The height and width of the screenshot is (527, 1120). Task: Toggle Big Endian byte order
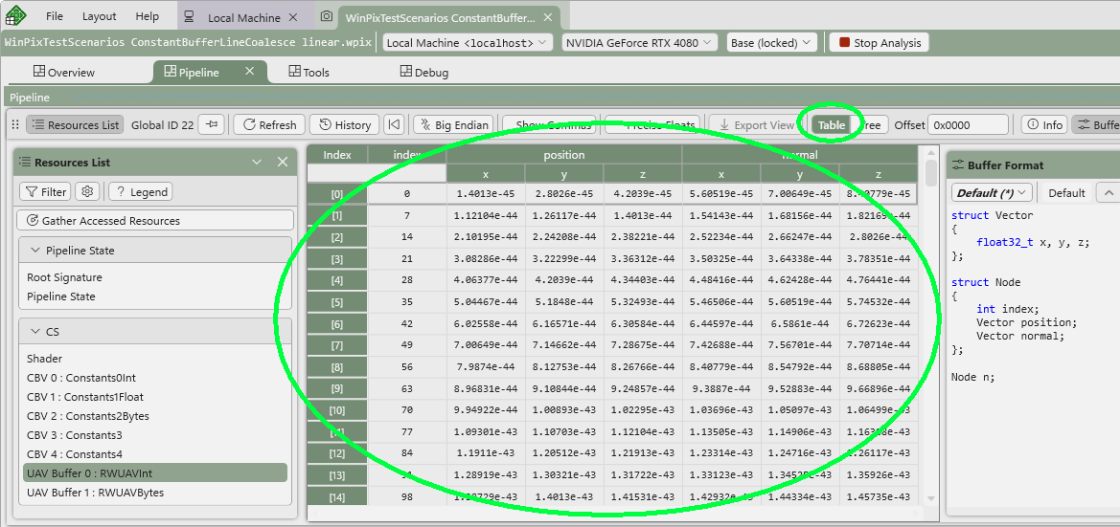click(453, 125)
